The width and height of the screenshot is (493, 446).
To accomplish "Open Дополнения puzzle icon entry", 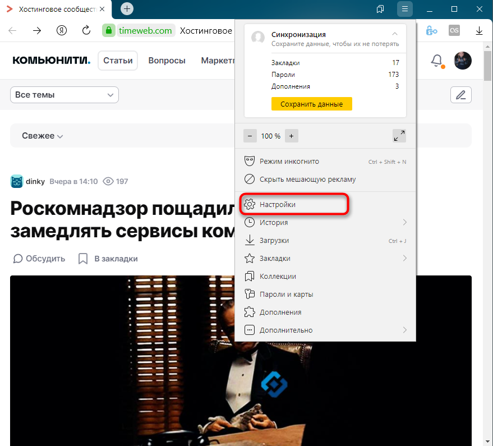I will (x=250, y=312).
